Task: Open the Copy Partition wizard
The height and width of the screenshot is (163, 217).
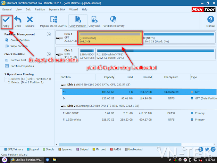Action: pos(78,22)
